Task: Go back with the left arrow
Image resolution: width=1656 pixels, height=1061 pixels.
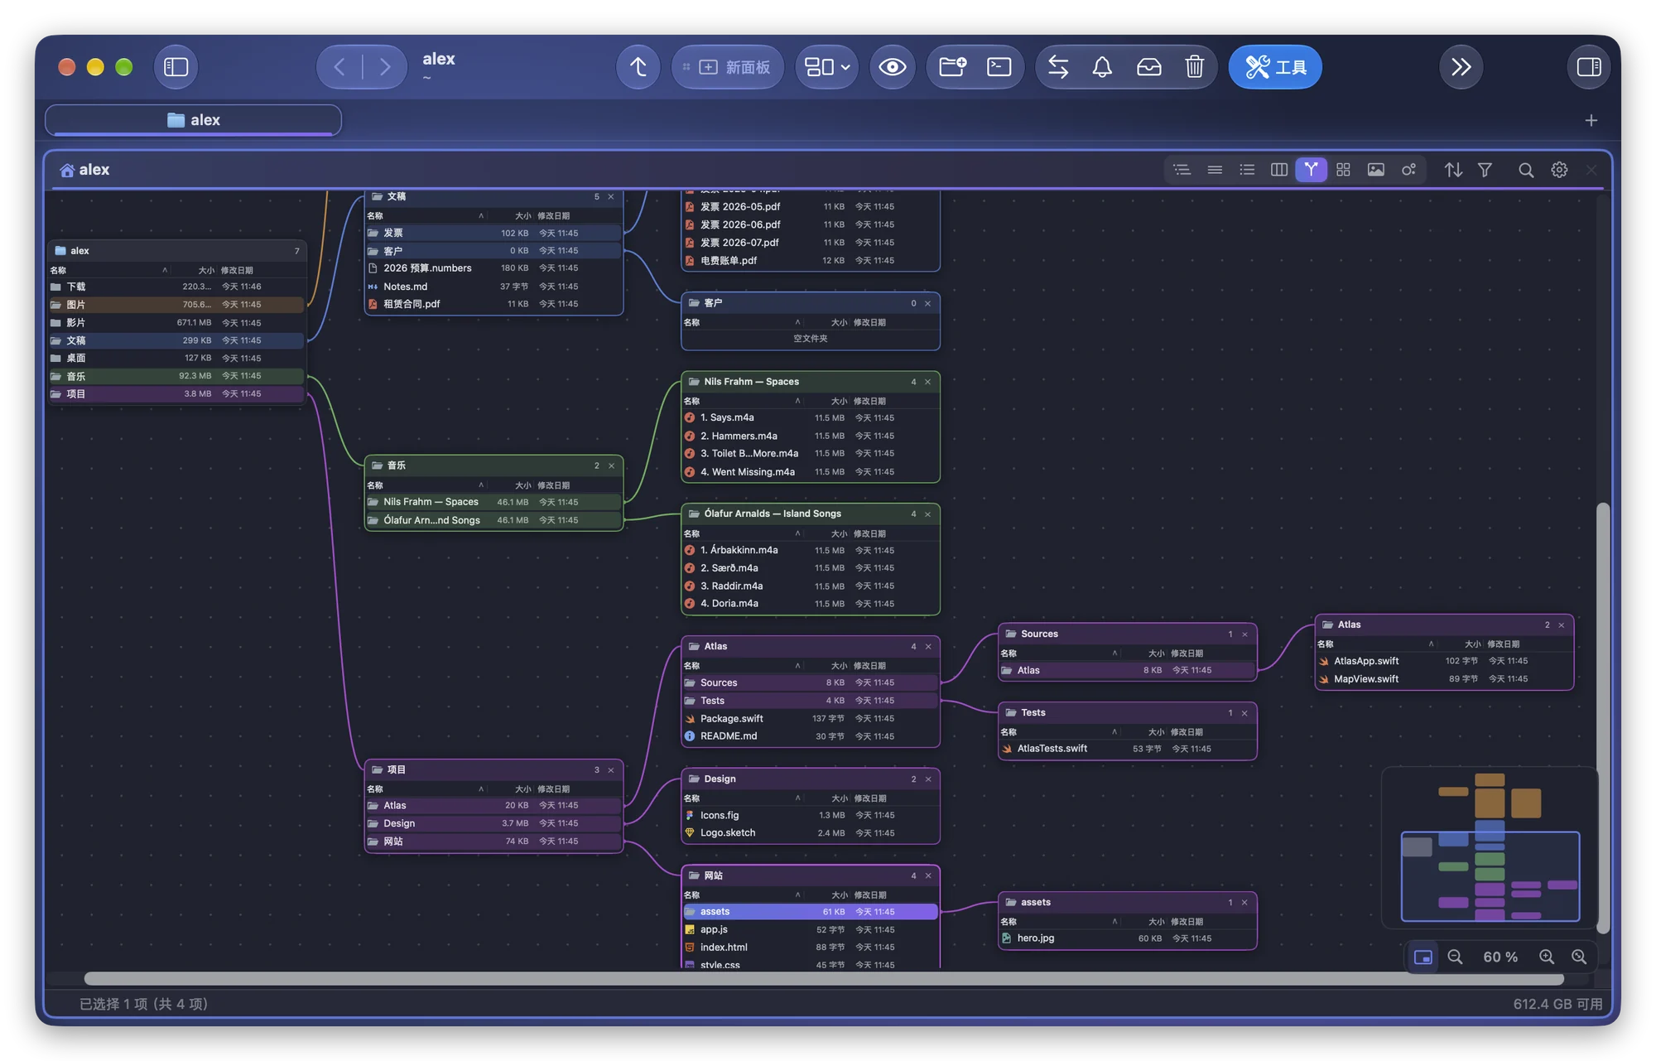Action: 339,67
